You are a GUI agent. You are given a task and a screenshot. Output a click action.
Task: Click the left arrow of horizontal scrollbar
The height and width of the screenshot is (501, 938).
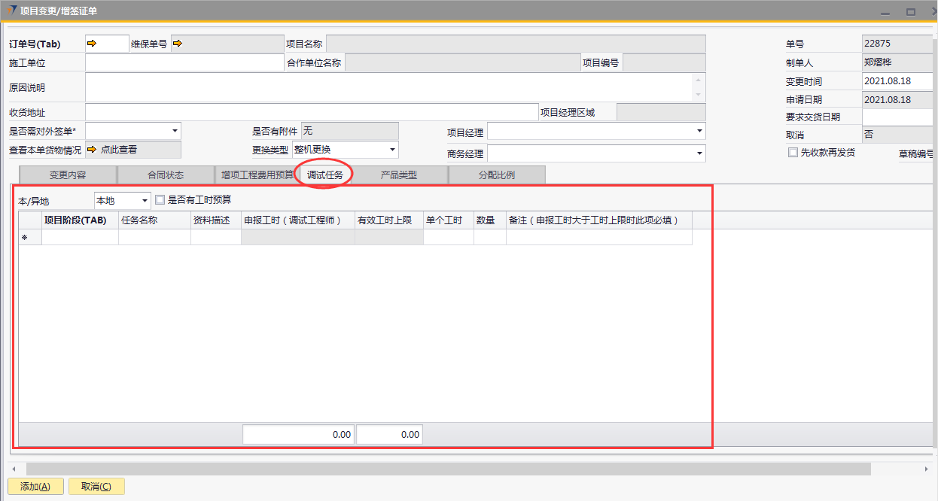14,469
